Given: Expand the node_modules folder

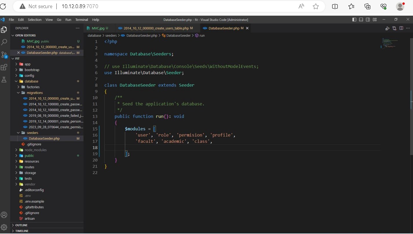Looking at the screenshot, I should 35,150.
